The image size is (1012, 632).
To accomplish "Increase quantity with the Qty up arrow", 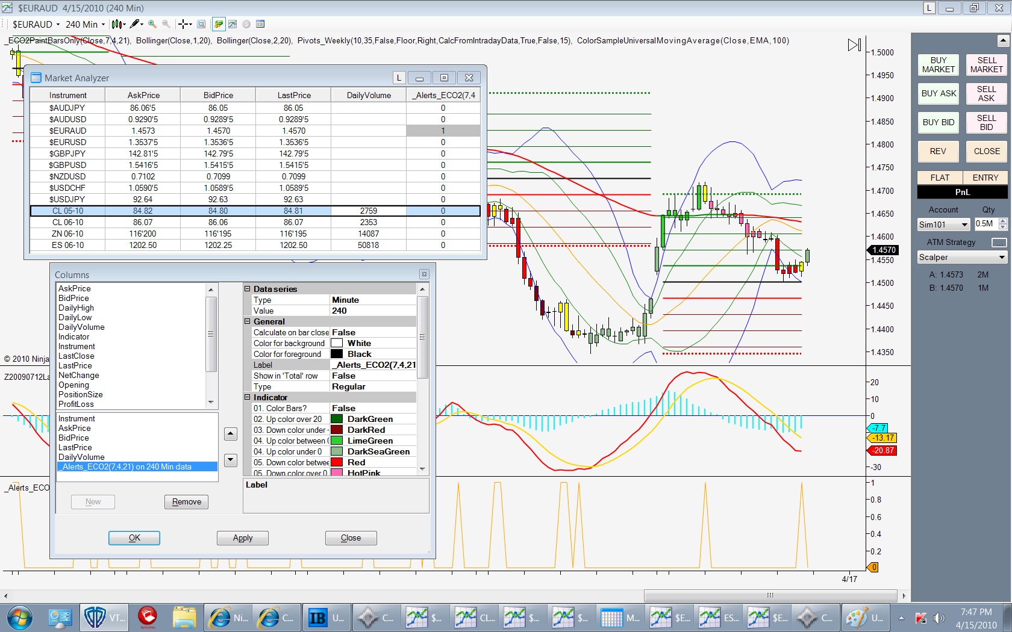I will (1002, 222).
